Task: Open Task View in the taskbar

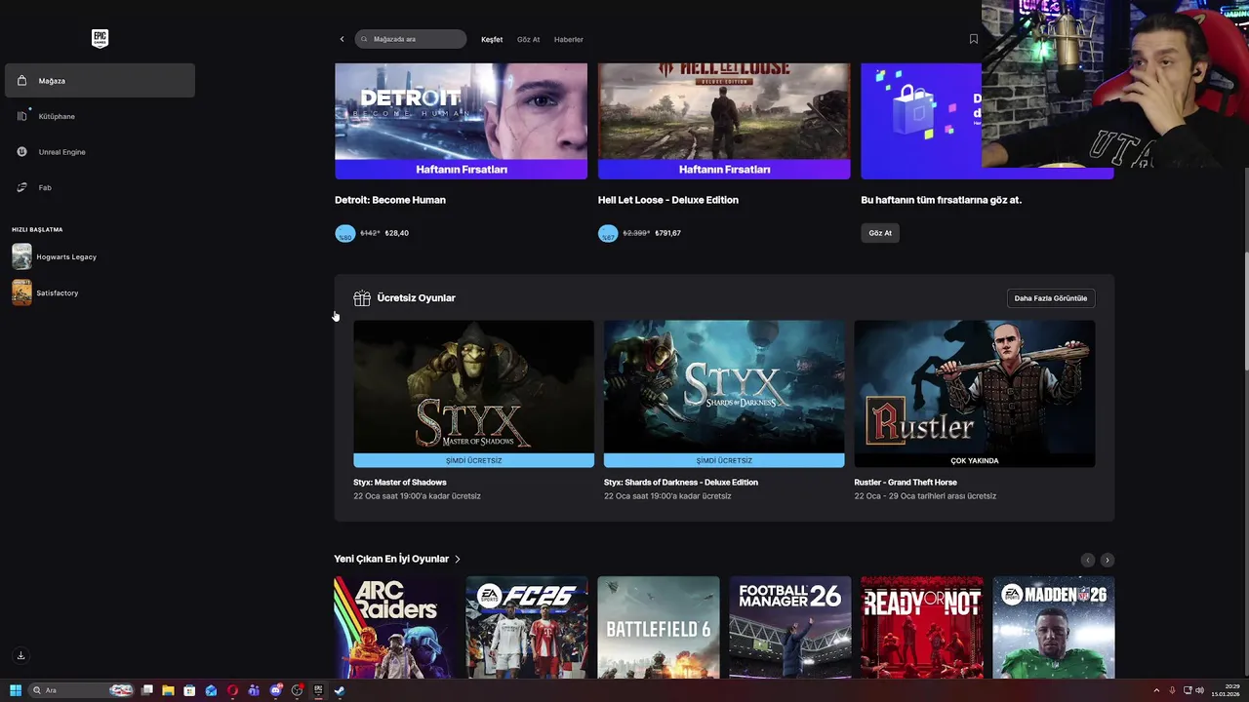Action: (146, 690)
